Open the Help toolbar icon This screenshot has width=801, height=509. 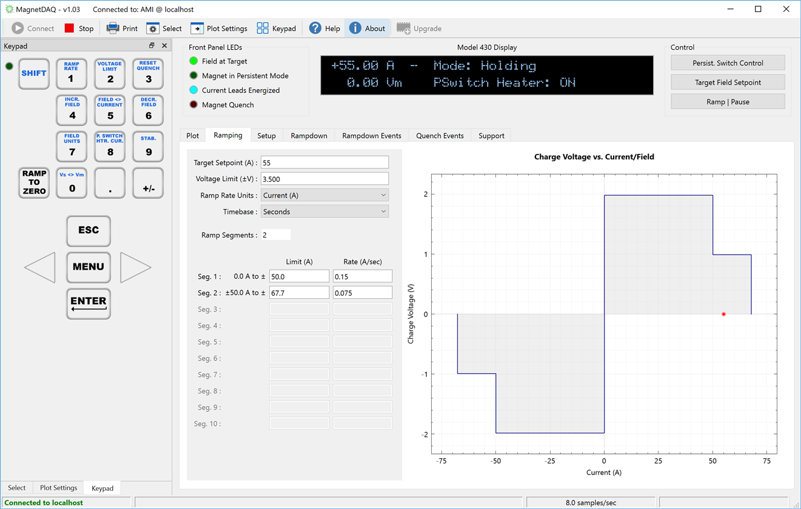(315, 28)
